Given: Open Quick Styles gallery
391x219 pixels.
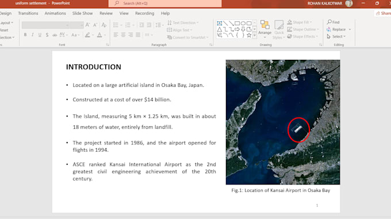Looking at the screenshot, I should 279,29.
